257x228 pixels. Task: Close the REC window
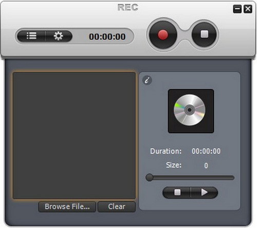(248, 9)
